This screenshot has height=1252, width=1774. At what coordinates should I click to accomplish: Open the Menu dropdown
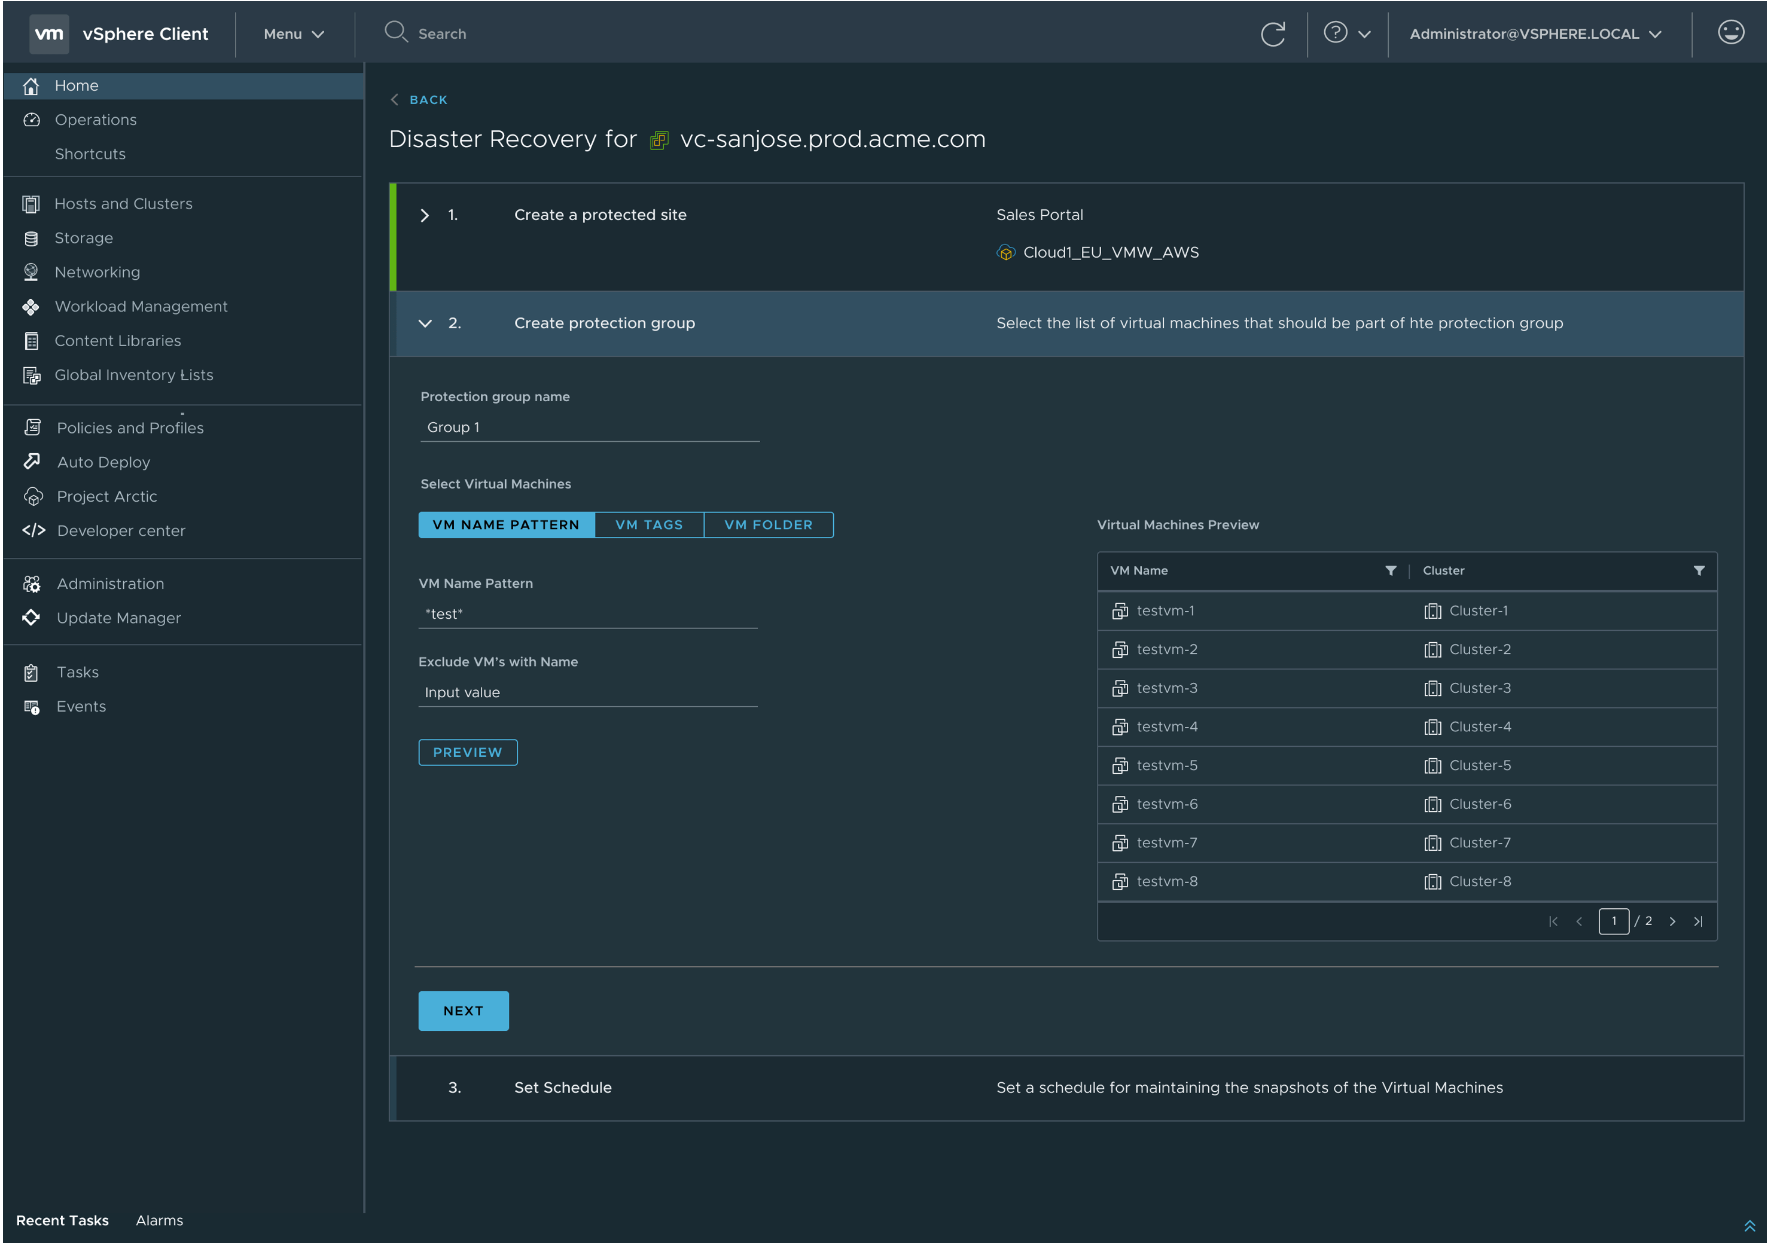[x=294, y=34]
